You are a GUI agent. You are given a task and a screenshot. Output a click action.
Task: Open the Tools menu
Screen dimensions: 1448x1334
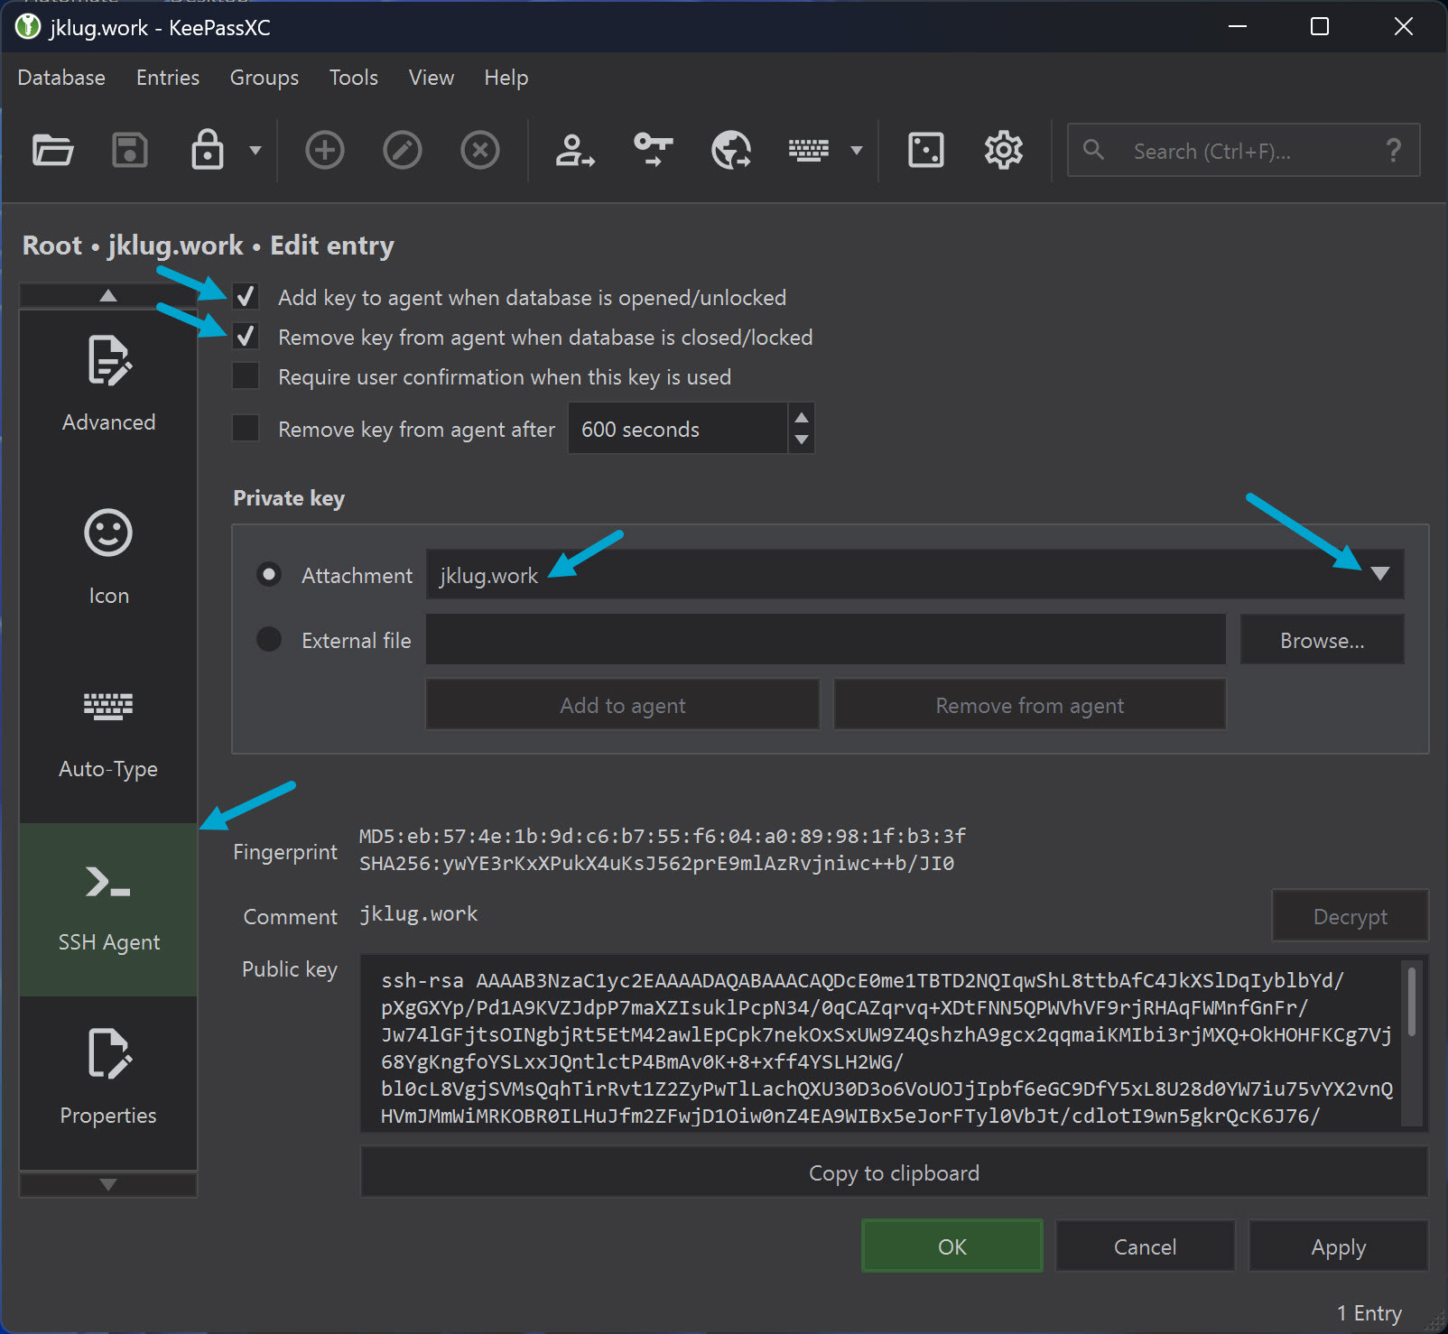(353, 78)
